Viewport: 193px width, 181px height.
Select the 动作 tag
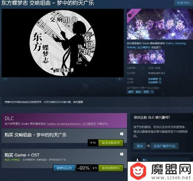click(x=131, y=92)
